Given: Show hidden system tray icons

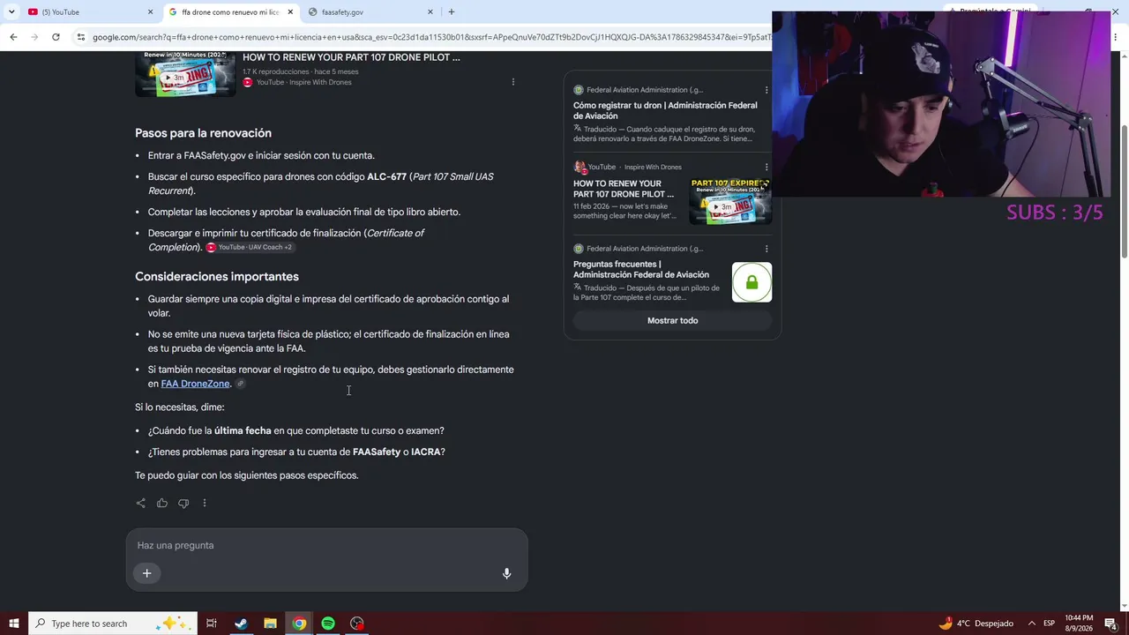Looking at the screenshot, I should pos(1031,624).
